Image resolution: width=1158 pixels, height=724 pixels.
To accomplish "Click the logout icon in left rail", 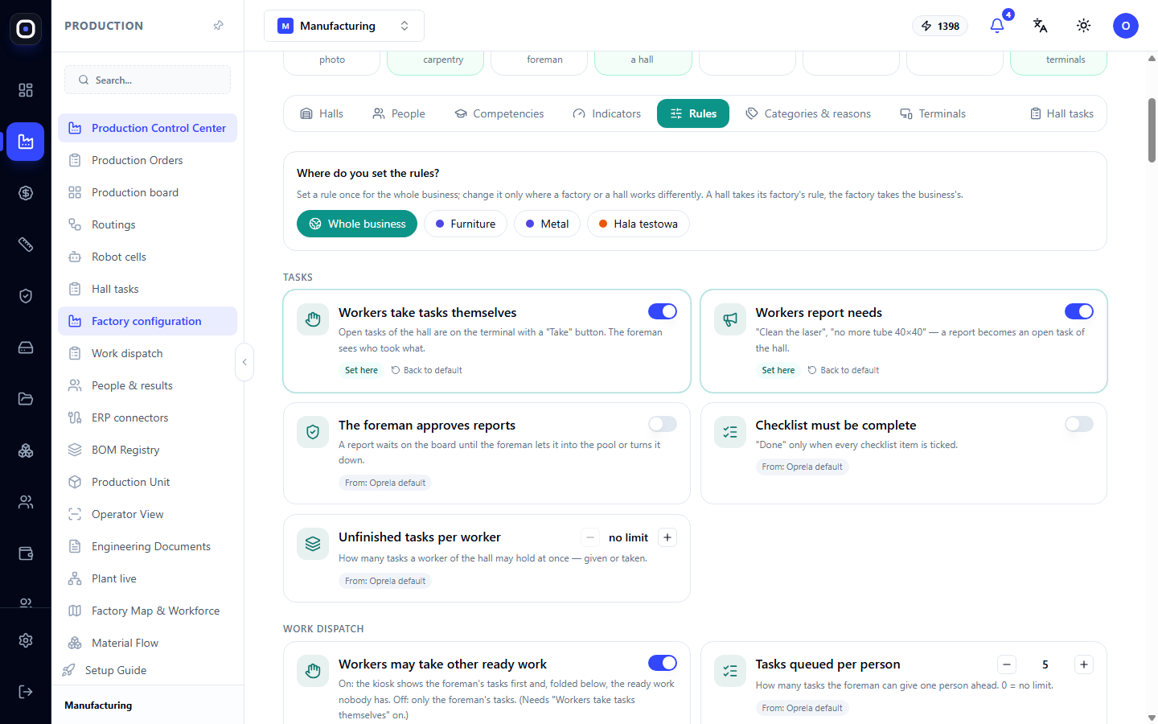I will pyautogui.click(x=26, y=692).
